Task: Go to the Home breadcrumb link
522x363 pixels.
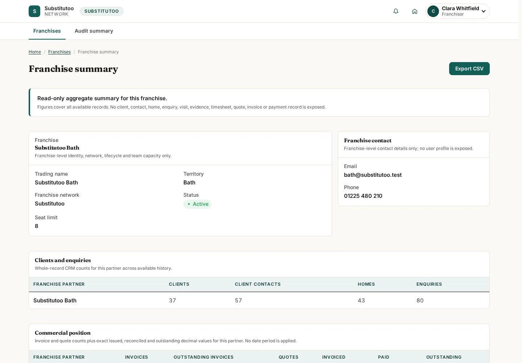Action: 35,52
